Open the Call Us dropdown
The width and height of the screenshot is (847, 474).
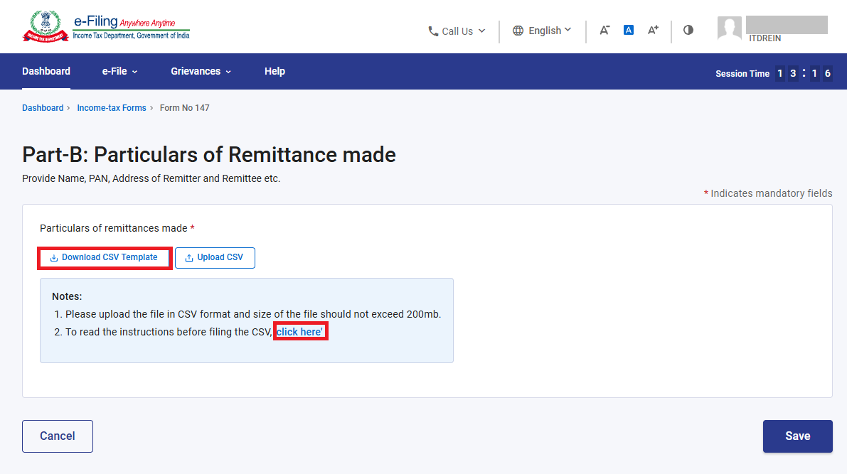(457, 31)
